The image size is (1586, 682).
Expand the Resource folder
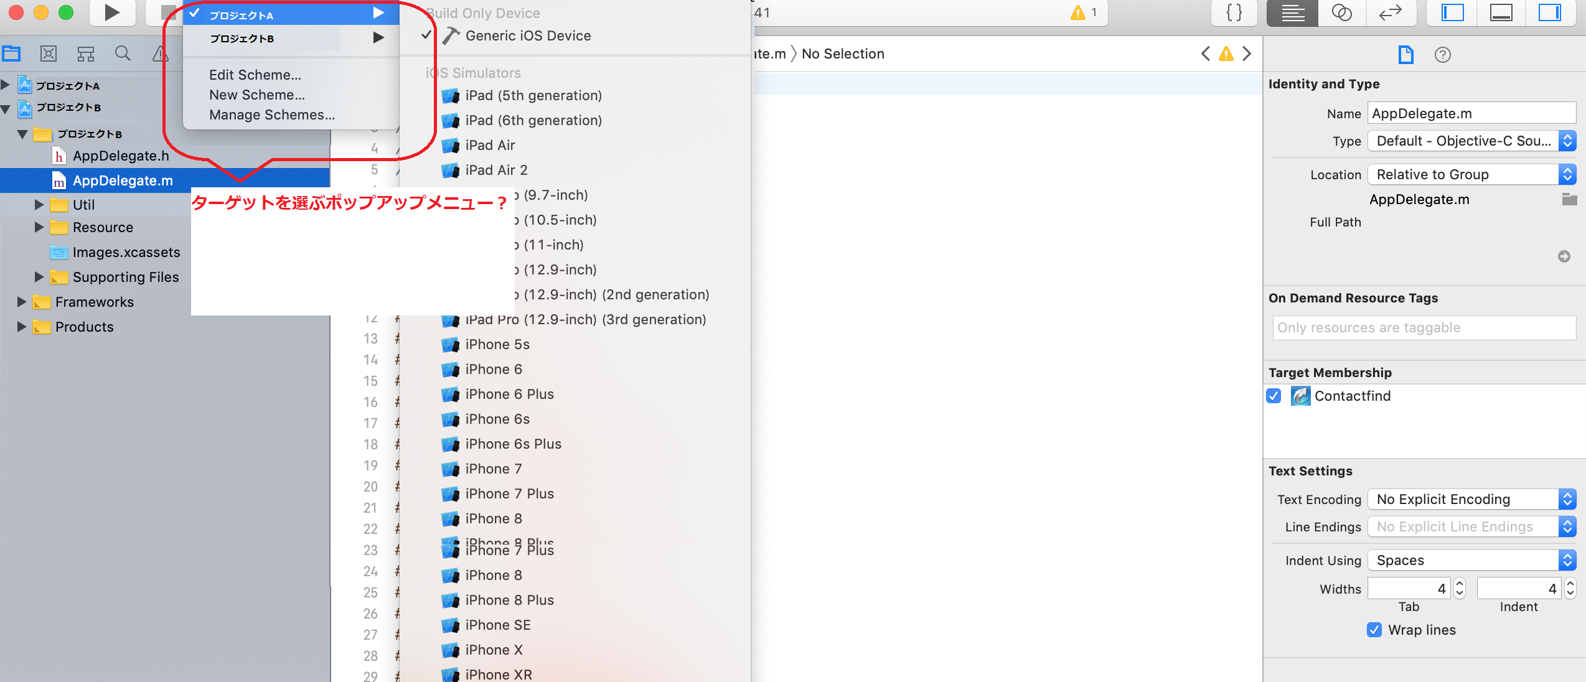pyautogui.click(x=39, y=227)
